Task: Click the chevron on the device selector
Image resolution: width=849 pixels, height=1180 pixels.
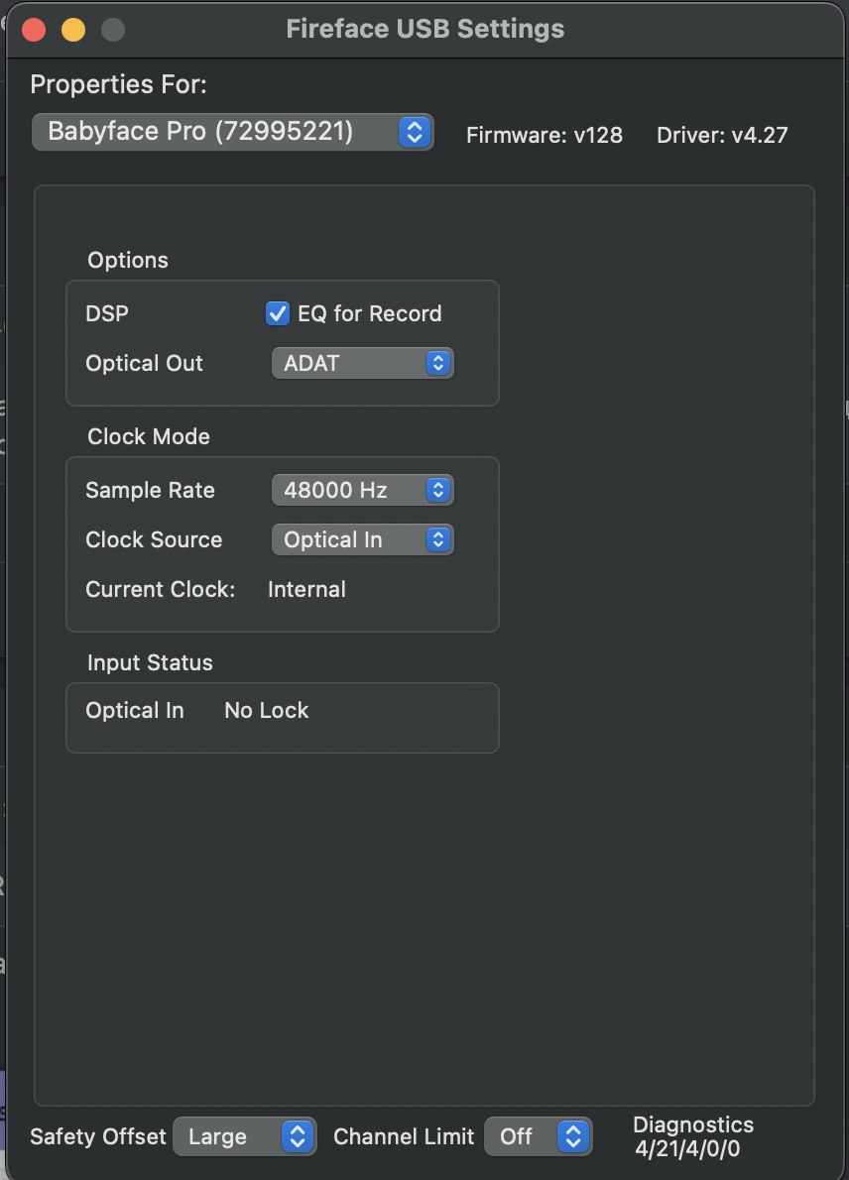Action: [x=415, y=131]
